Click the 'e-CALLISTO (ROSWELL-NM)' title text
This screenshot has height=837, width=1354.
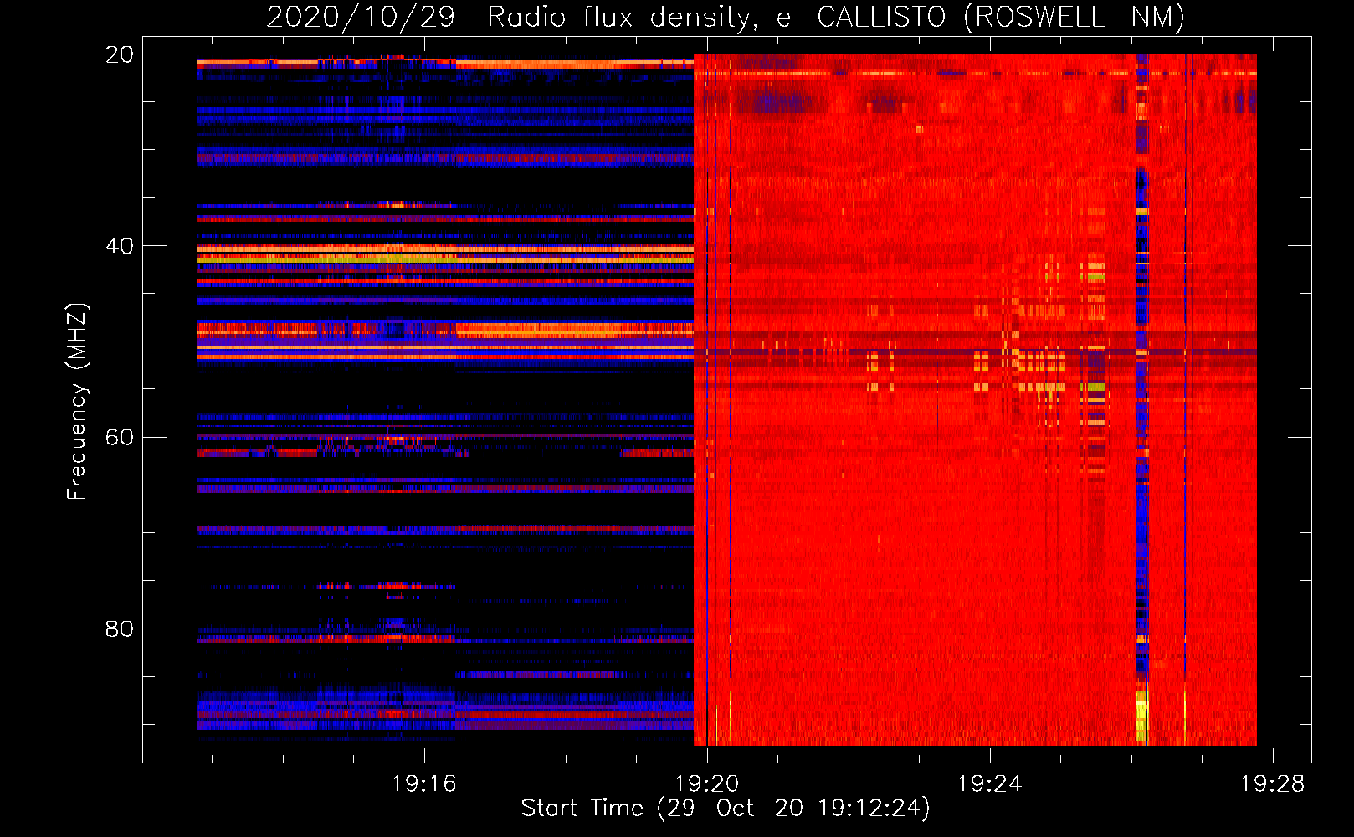coord(980,18)
